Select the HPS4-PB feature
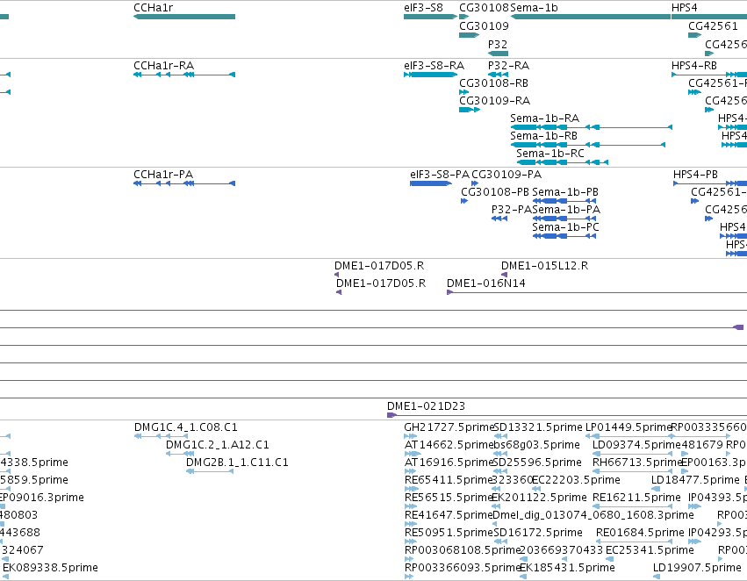 [x=710, y=183]
